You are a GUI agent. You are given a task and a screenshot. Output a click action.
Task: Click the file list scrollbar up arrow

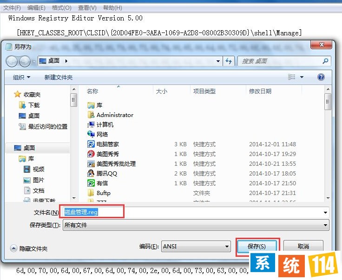point(328,89)
